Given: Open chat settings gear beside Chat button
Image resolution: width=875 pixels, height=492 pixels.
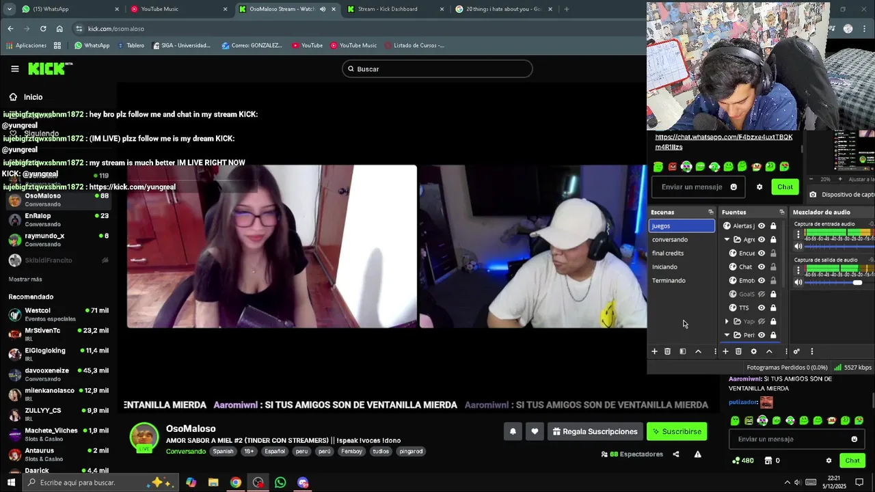Looking at the screenshot, I should pos(829,461).
